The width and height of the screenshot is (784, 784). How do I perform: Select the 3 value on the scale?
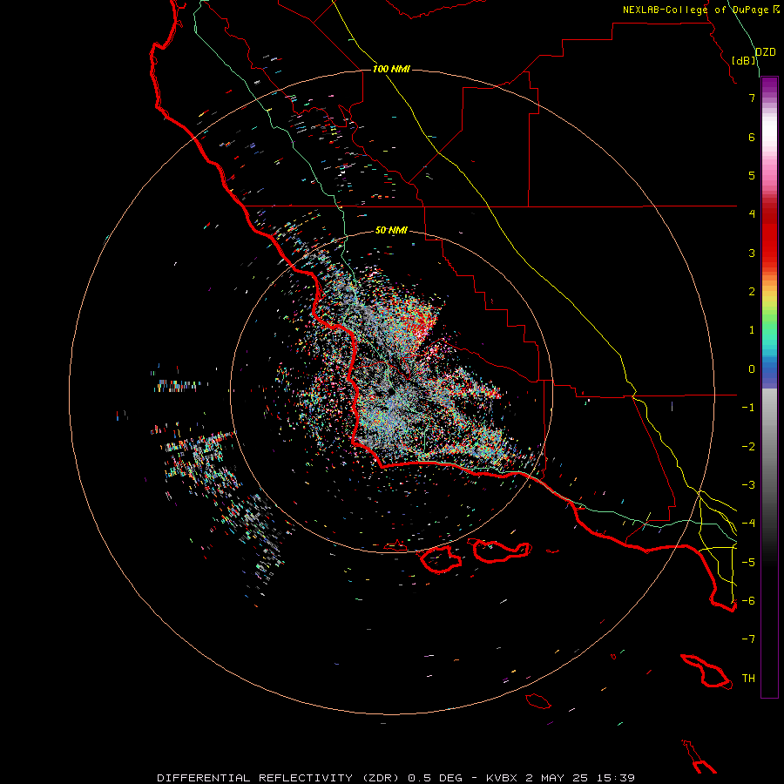point(752,253)
